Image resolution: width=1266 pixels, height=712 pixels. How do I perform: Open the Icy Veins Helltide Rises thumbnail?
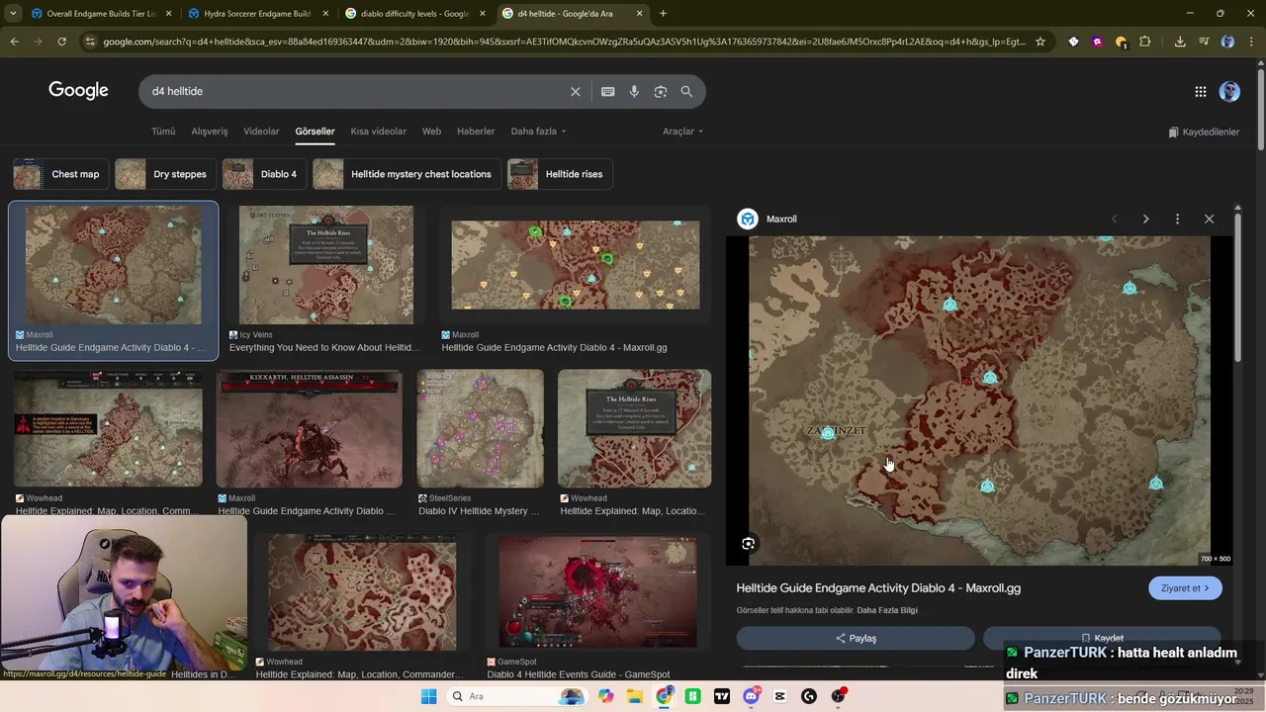click(325, 265)
